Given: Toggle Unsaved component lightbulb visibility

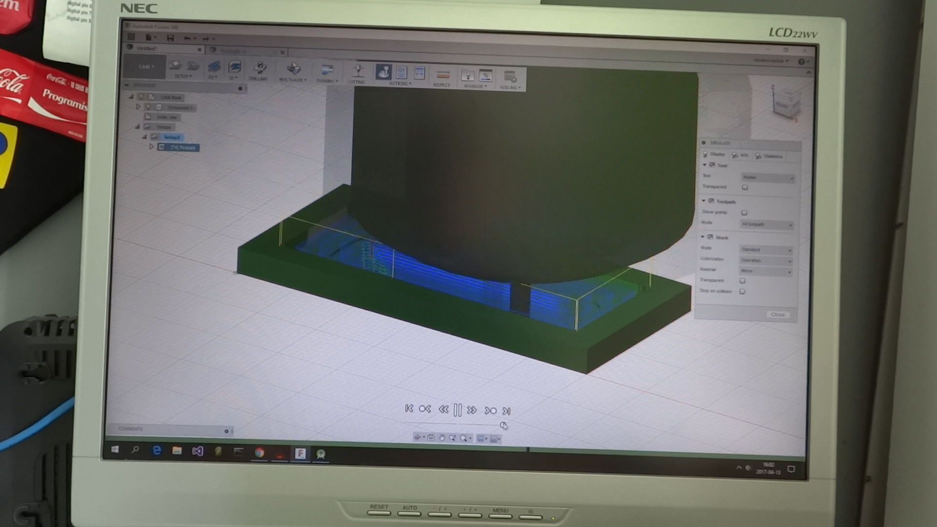Looking at the screenshot, I should tap(148, 107).
